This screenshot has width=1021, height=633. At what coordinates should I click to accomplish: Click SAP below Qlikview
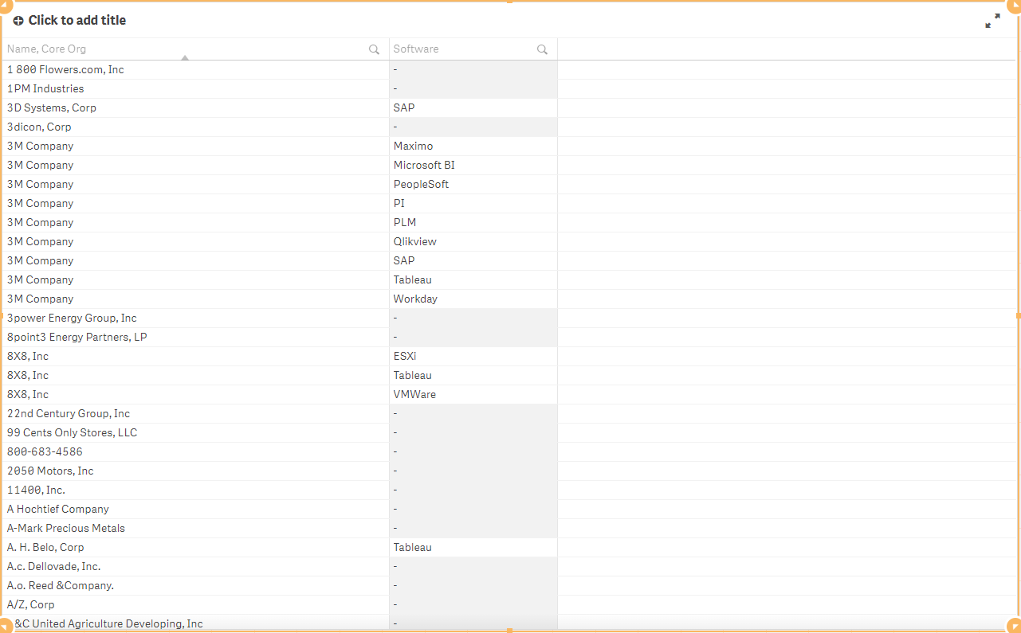coord(473,260)
